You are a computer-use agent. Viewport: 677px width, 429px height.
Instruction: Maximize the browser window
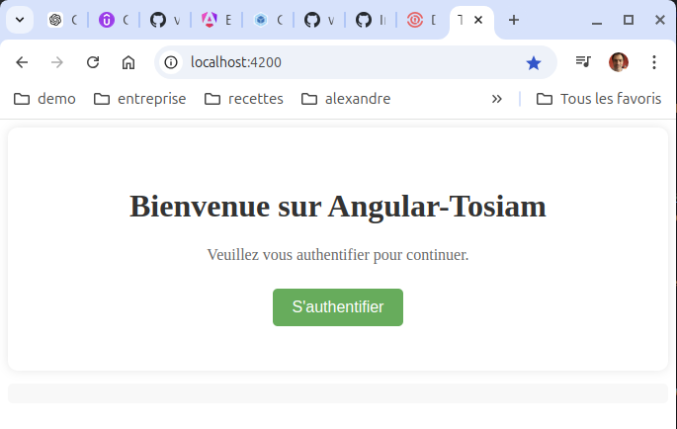(629, 20)
